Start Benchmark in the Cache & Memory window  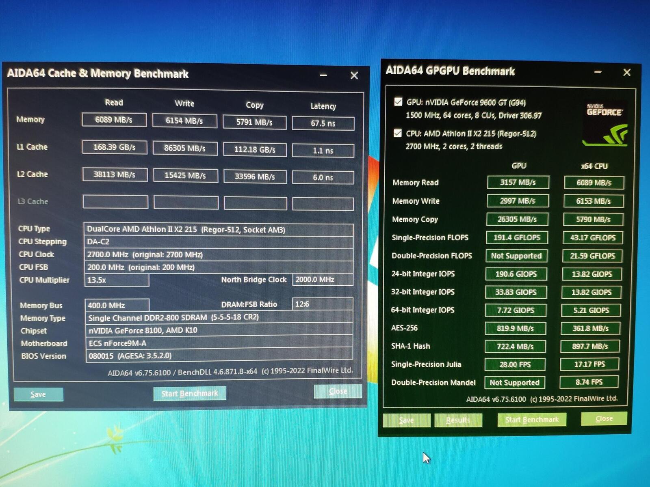coord(190,393)
